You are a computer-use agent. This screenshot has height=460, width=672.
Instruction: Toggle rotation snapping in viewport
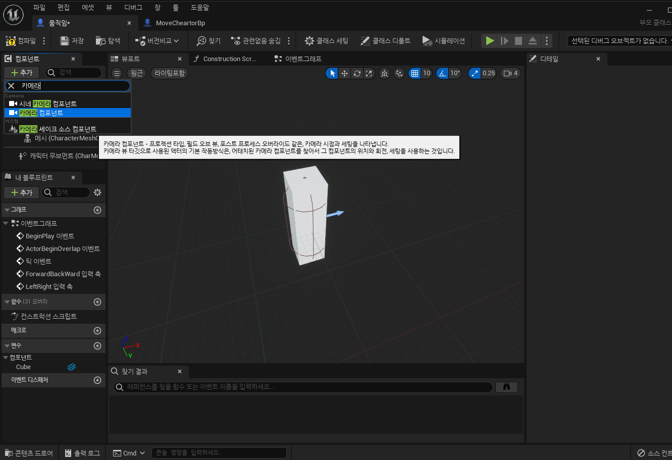(x=442, y=73)
